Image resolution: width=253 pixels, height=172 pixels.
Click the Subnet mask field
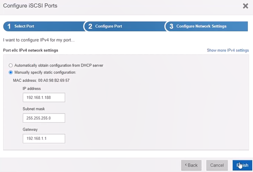[44, 118]
